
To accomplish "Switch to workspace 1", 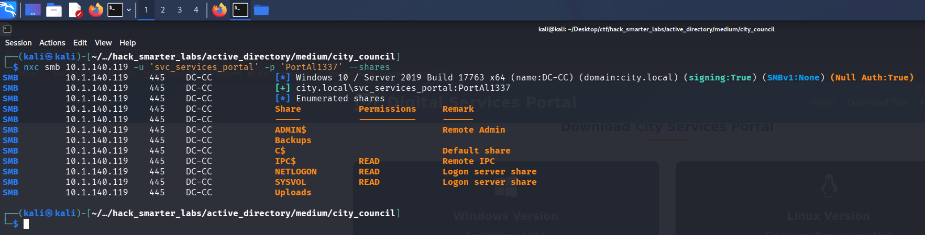I will pos(146,9).
